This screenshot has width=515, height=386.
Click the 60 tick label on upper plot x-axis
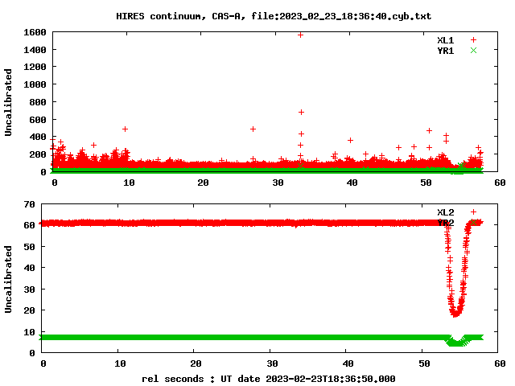pos(500,183)
